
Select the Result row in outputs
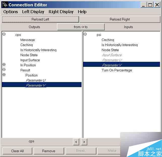coord(25,70)
